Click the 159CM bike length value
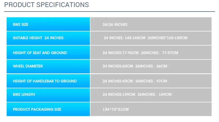This screenshot has width=219, height=122. [129, 94]
